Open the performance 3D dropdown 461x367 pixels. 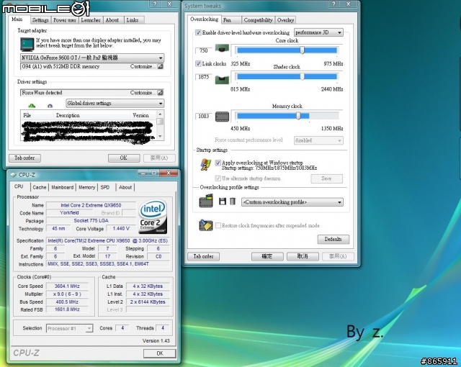pyautogui.click(x=318, y=32)
